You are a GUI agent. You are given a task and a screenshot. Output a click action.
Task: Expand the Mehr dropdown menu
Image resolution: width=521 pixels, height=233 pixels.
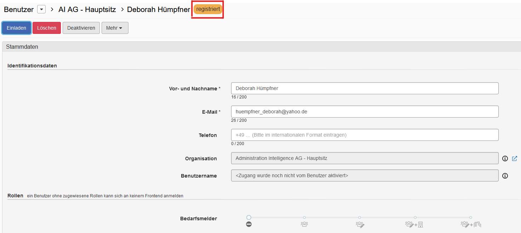(115, 28)
